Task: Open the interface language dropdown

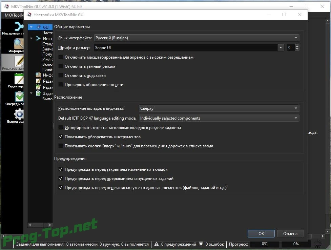Action: pos(196,38)
